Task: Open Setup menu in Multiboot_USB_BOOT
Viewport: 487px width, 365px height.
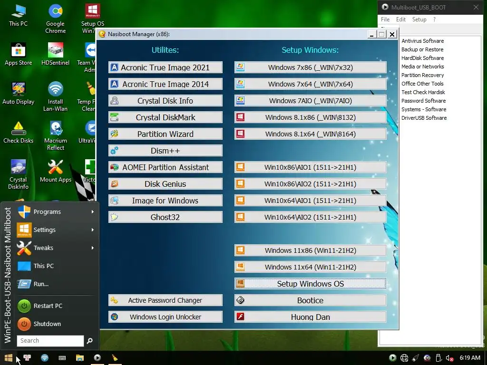Action: click(x=419, y=19)
